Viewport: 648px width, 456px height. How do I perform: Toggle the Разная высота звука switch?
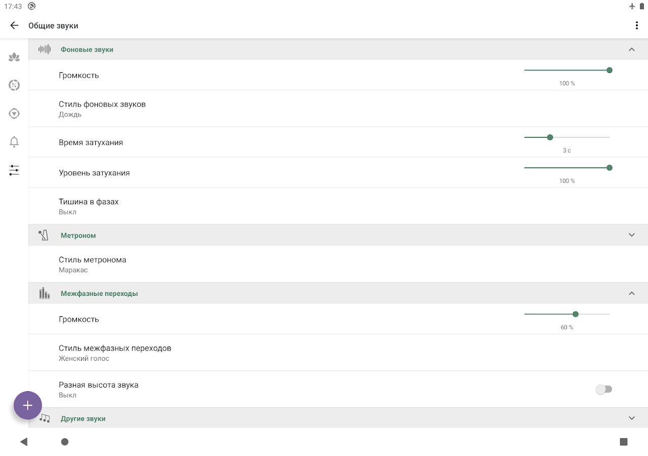click(603, 389)
